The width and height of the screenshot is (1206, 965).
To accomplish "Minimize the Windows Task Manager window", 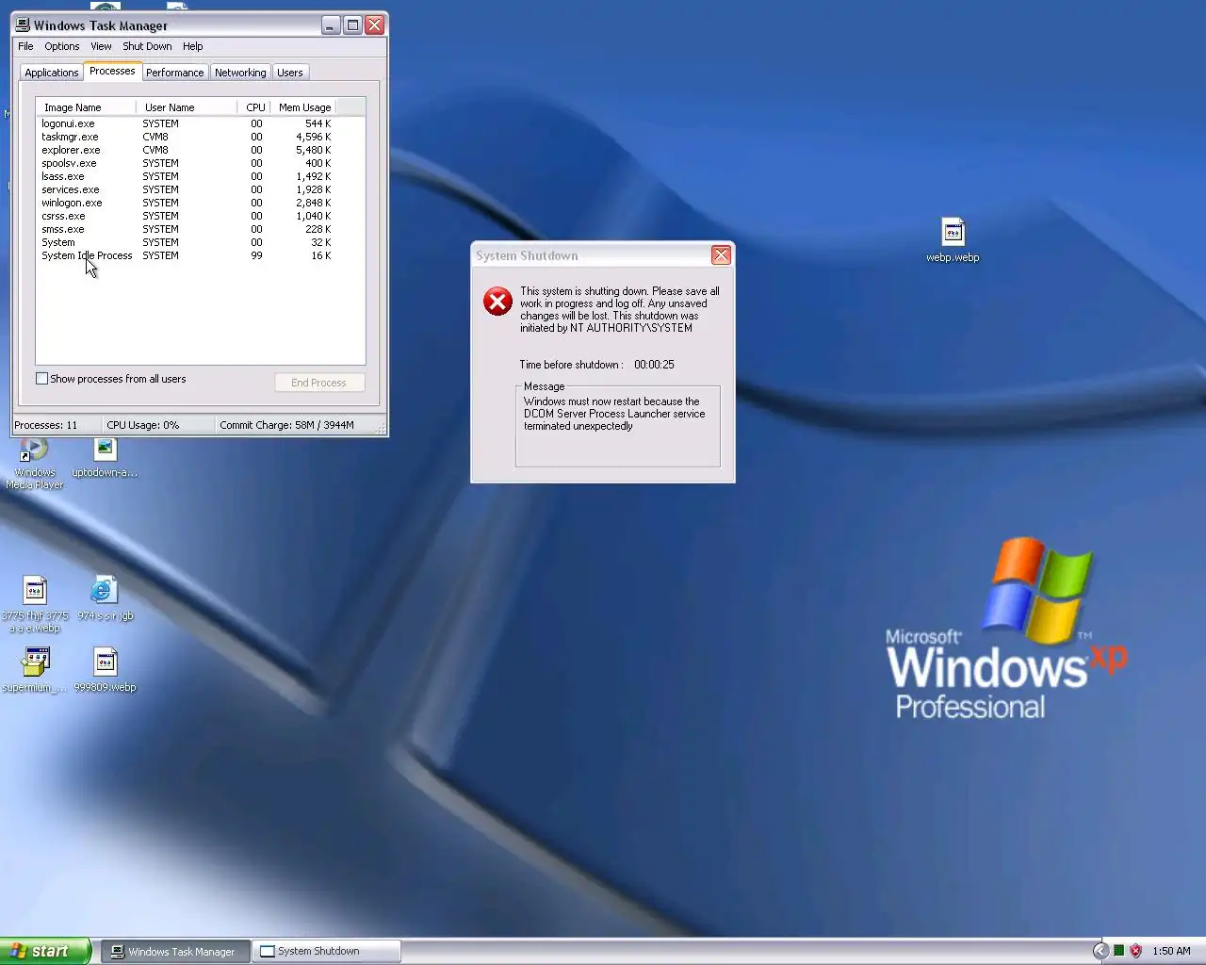I will (330, 25).
